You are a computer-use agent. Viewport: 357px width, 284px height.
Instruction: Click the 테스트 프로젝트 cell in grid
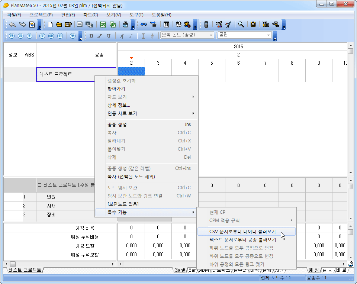(56, 74)
